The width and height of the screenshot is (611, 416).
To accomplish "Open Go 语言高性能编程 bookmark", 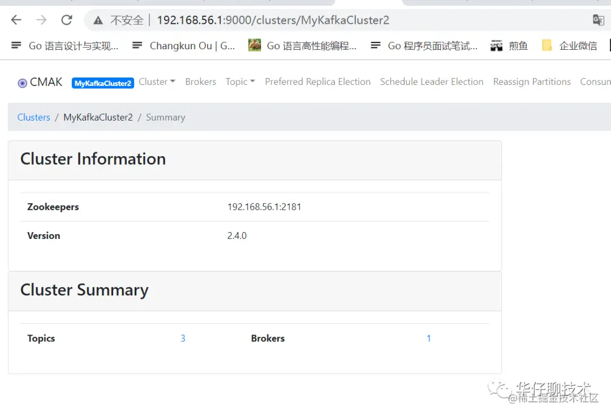I will (302, 46).
